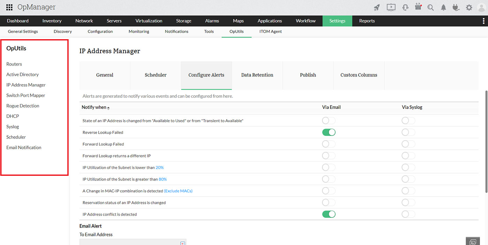Go to the Storage menu
This screenshot has width=488, height=245.
point(184,21)
